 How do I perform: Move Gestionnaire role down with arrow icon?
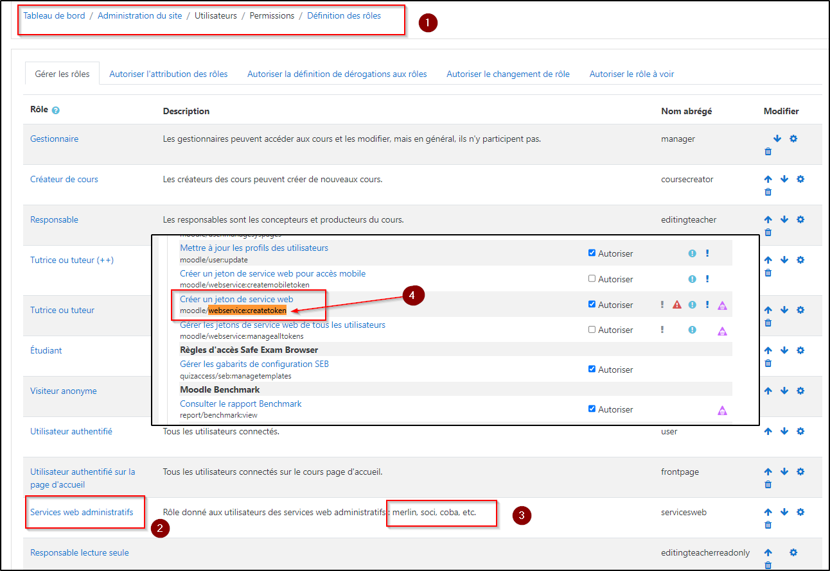point(777,139)
